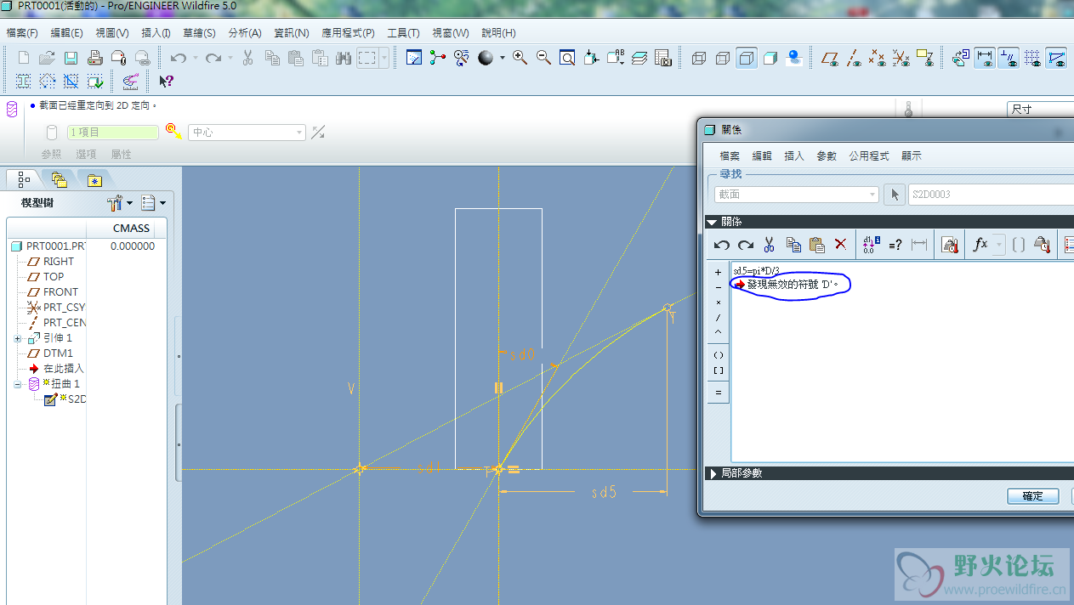Click the spin center icon
Screen dimensions: 1074x605
pyautogui.click(x=438, y=58)
